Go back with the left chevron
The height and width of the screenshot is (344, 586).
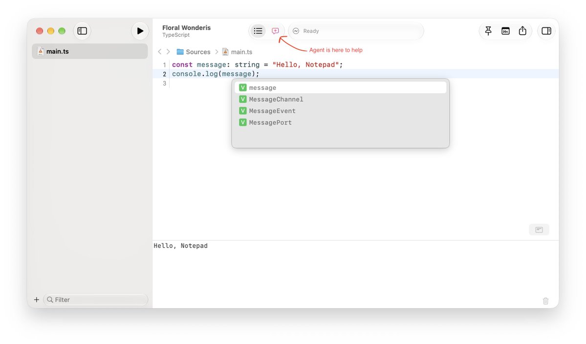click(160, 52)
